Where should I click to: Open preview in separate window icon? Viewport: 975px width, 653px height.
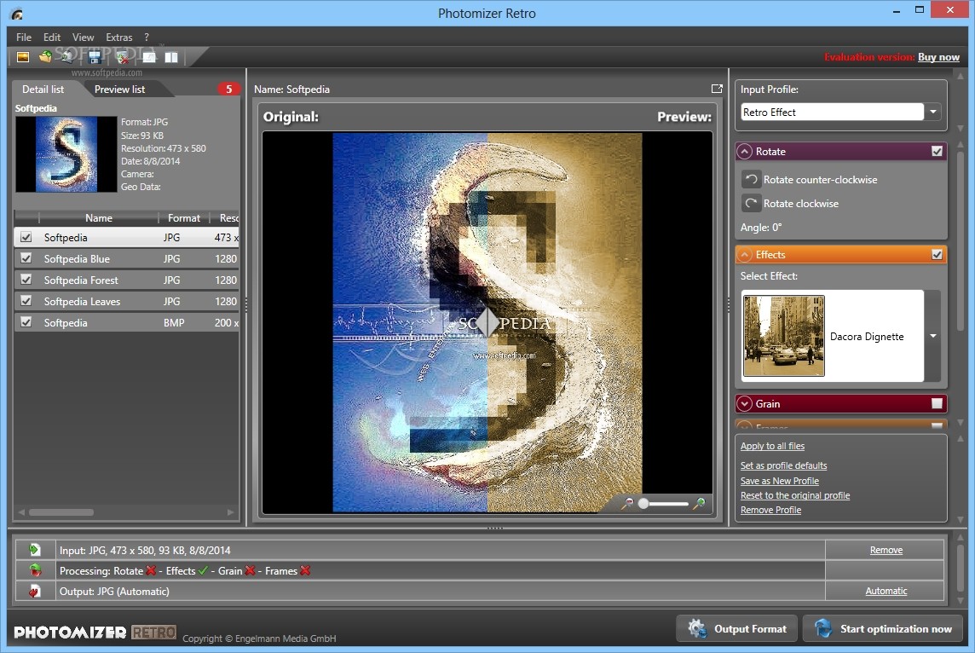click(x=717, y=89)
